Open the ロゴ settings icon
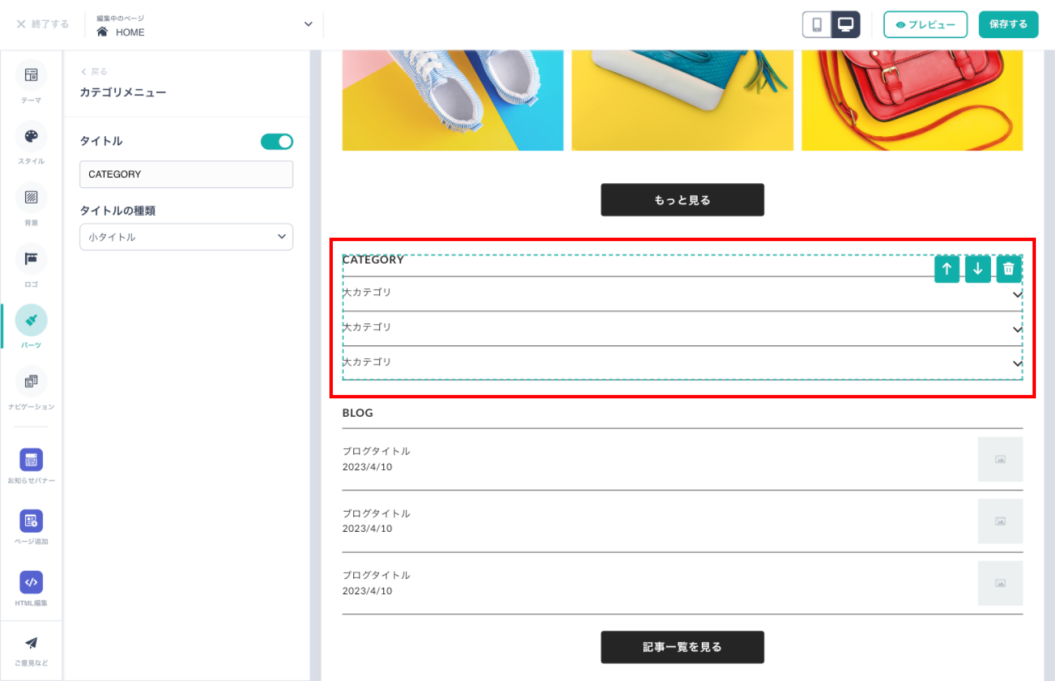1055x681 pixels. tap(31, 259)
